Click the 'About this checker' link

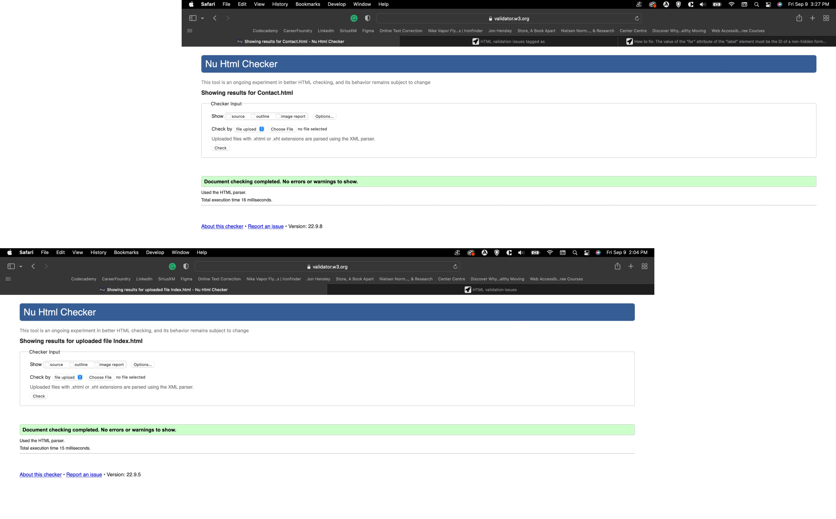click(x=222, y=226)
